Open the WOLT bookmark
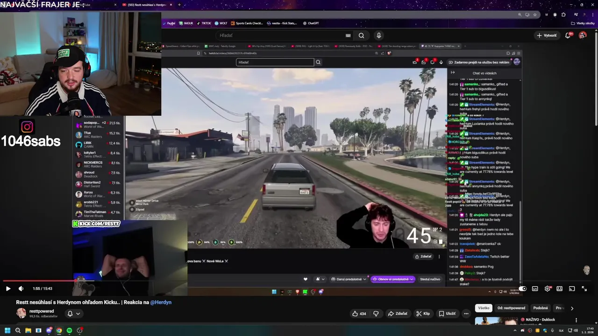Image resolution: width=598 pixels, height=336 pixels. click(221, 23)
